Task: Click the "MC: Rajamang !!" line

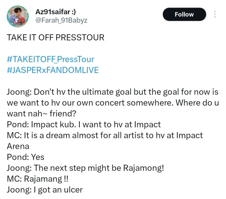Action: [x=38, y=179]
